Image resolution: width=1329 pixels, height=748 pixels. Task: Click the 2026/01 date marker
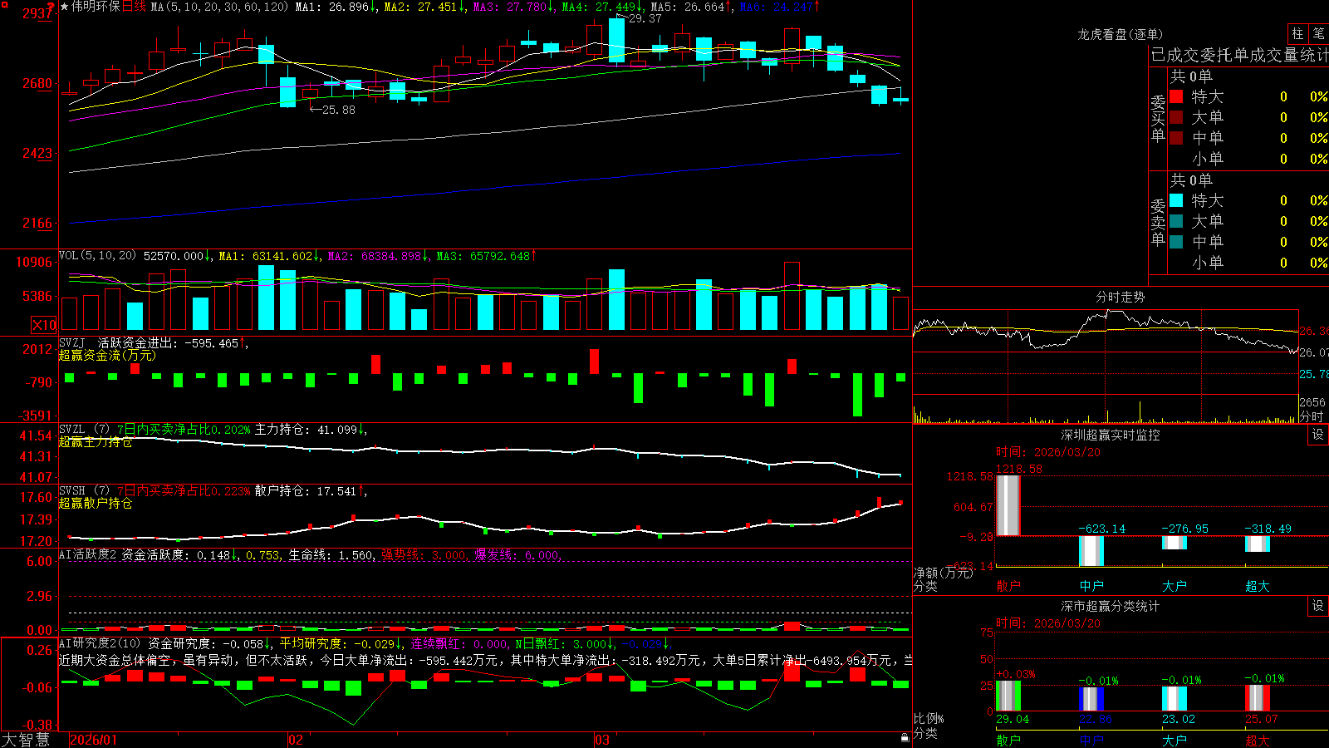tap(94, 740)
